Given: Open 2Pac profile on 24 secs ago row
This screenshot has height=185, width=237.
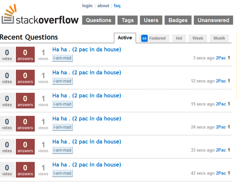Looking at the screenshot, I should [x=221, y=127].
